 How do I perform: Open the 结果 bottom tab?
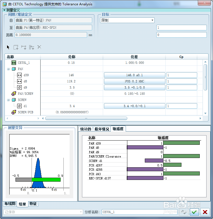point(22,204)
